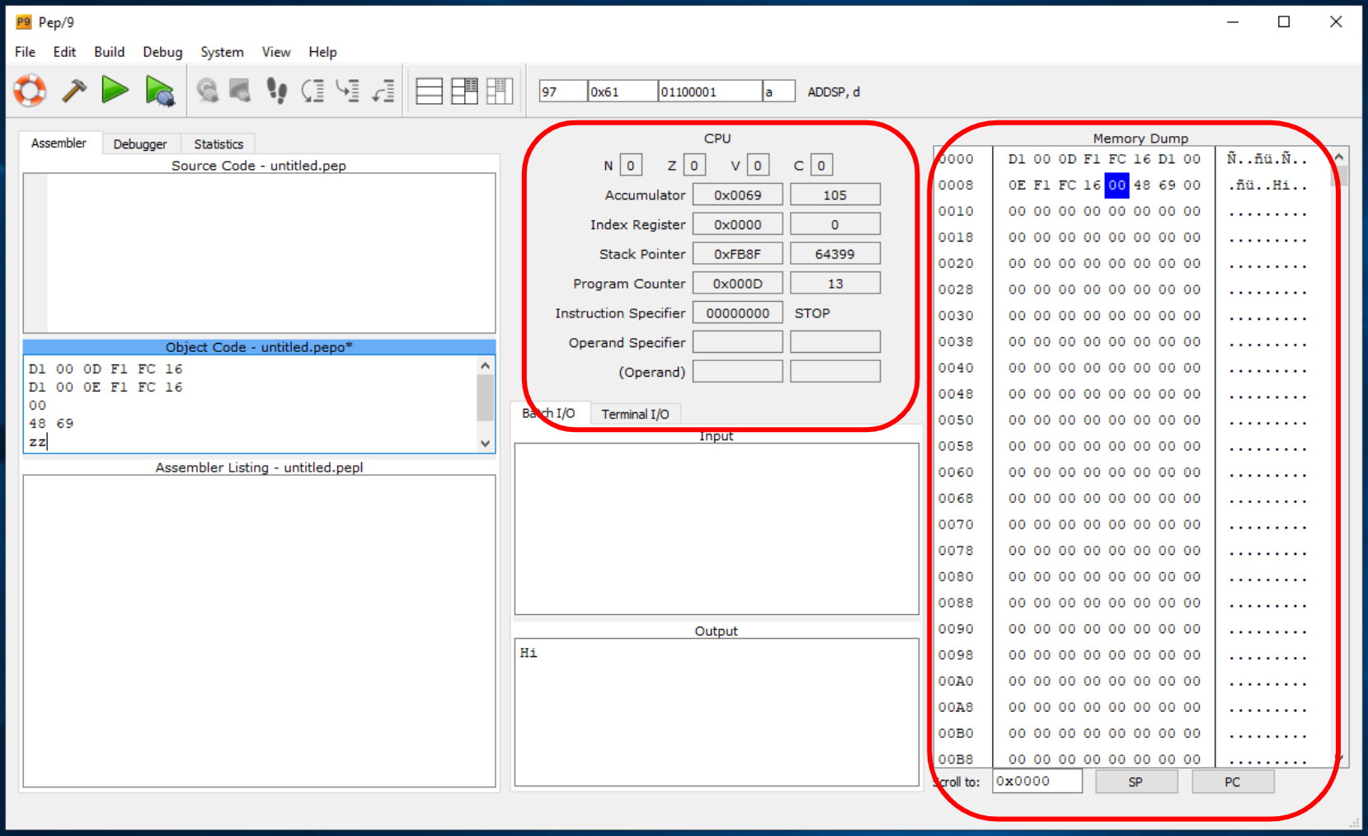Select the code-only view layout icon
Image resolution: width=1368 pixels, height=836 pixels.
click(x=429, y=91)
